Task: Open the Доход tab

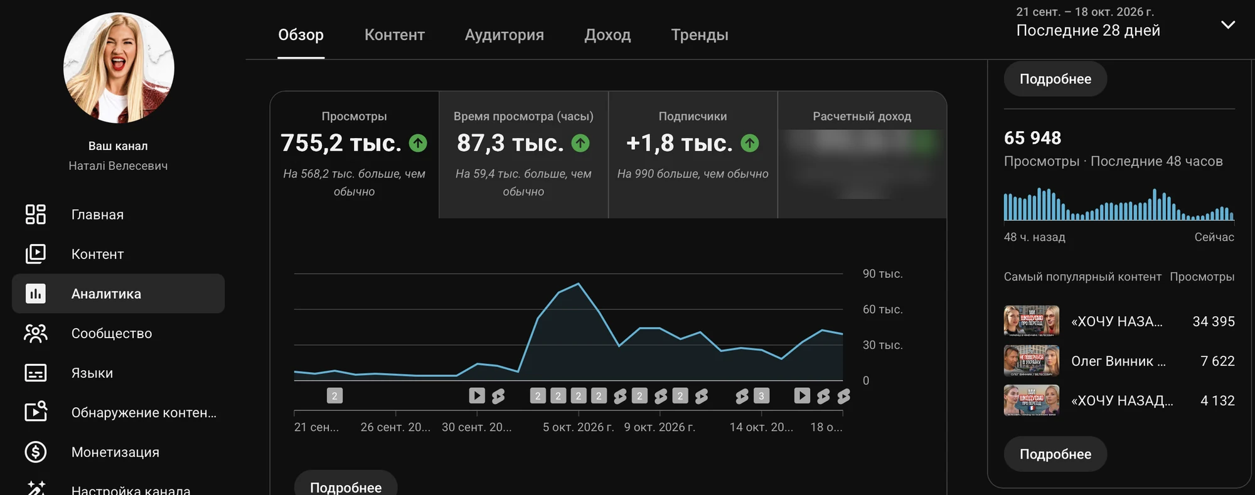Action: pyautogui.click(x=607, y=35)
